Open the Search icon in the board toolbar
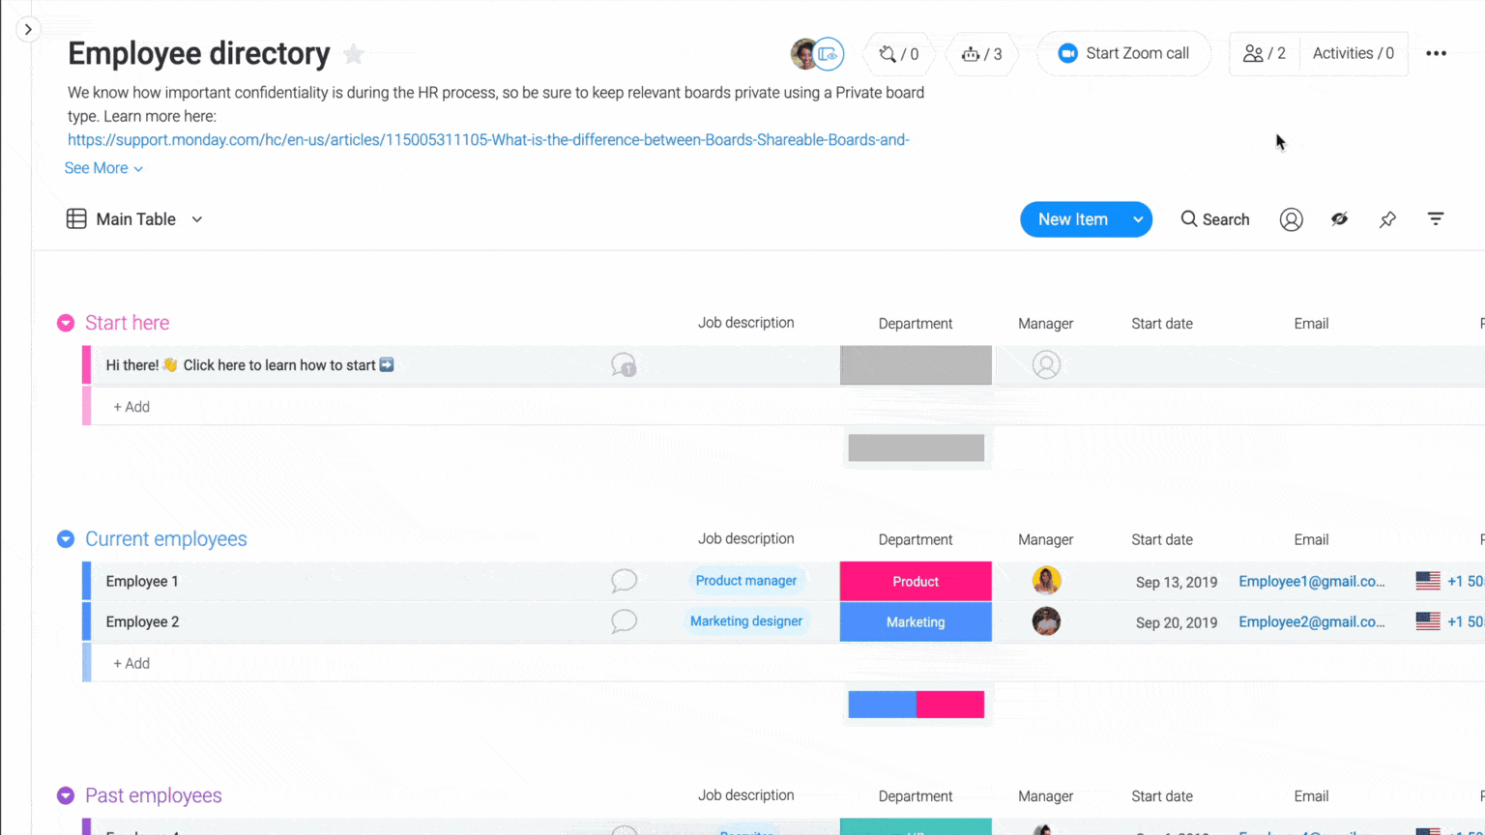 click(x=1214, y=219)
